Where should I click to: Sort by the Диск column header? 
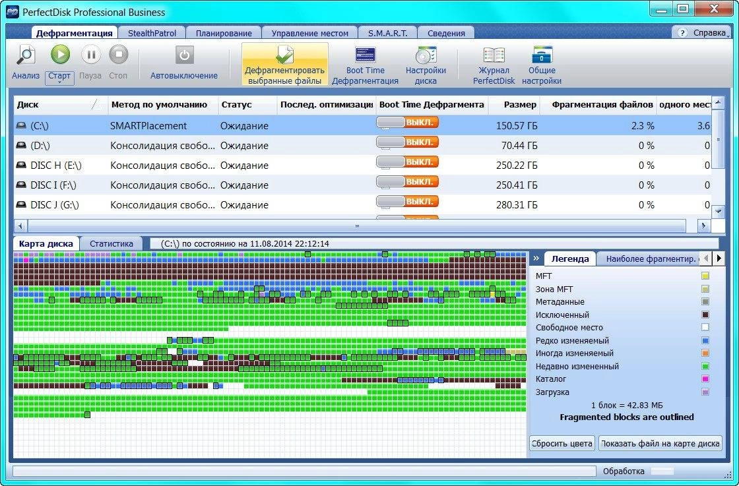coord(61,105)
